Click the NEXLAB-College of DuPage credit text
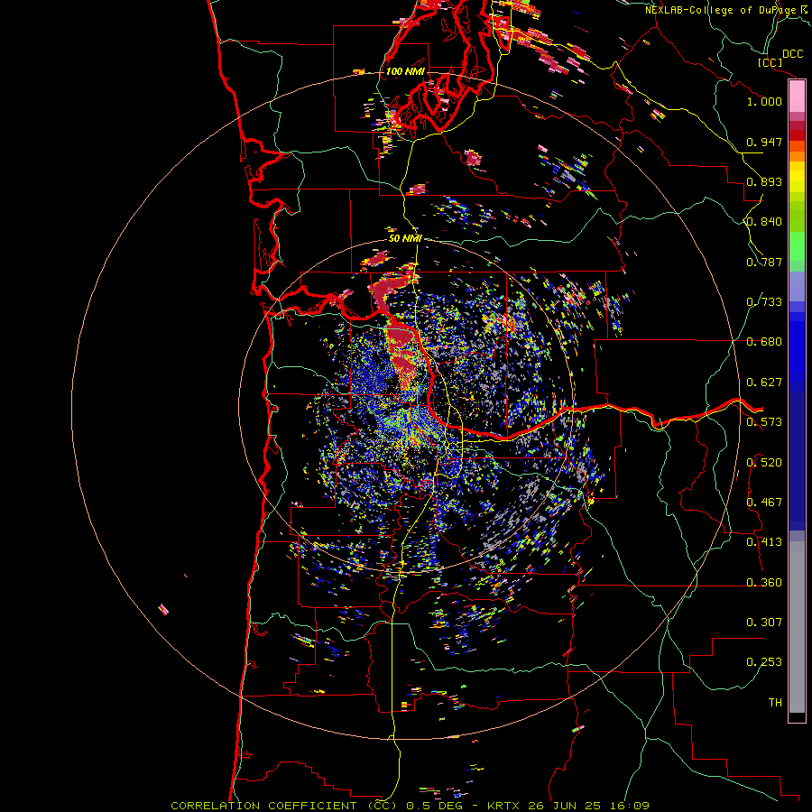Image resolution: width=812 pixels, height=812 pixels. [720, 10]
